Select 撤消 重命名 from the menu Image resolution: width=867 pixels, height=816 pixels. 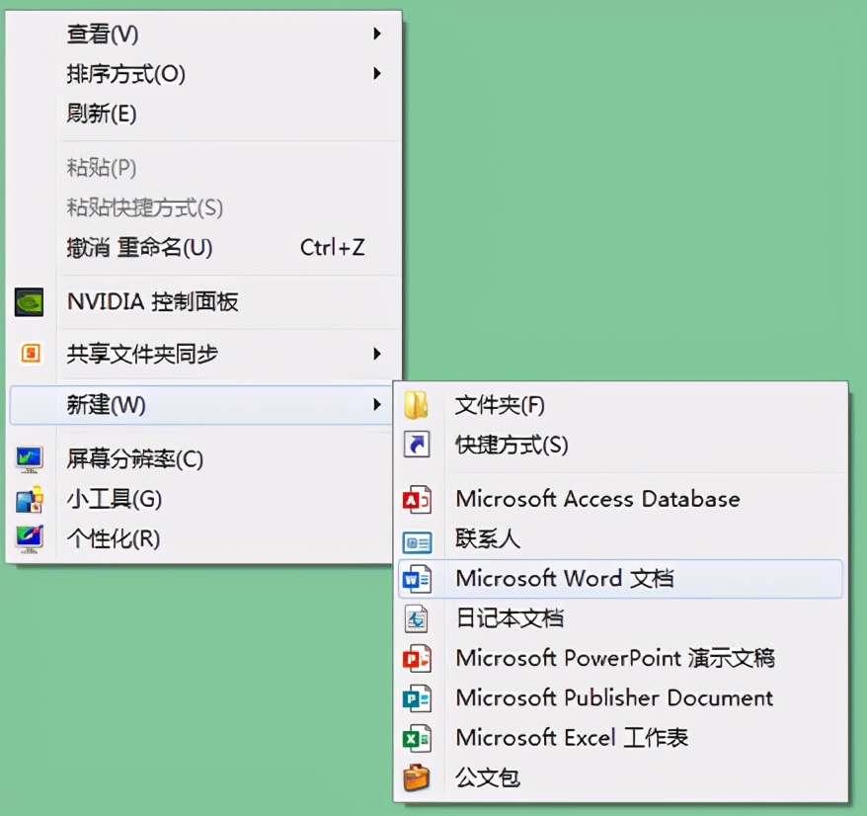click(x=138, y=247)
